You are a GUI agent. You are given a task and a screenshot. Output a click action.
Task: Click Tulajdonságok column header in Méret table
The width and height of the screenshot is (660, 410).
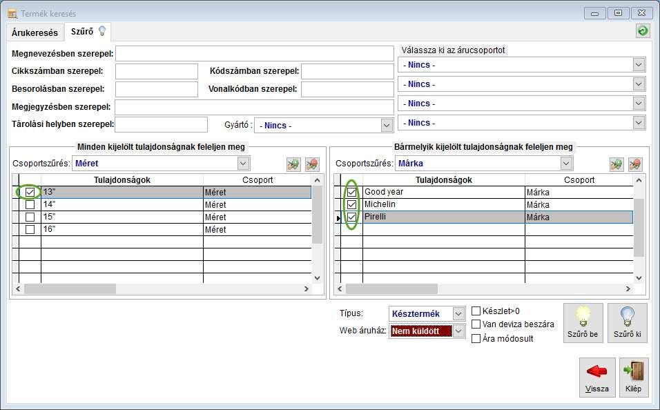122,180
